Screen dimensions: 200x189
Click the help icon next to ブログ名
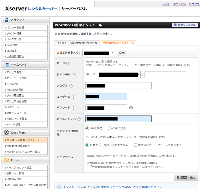coord(71,86)
